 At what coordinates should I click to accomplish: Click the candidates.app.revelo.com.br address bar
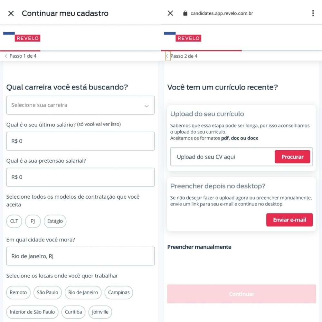(222, 13)
